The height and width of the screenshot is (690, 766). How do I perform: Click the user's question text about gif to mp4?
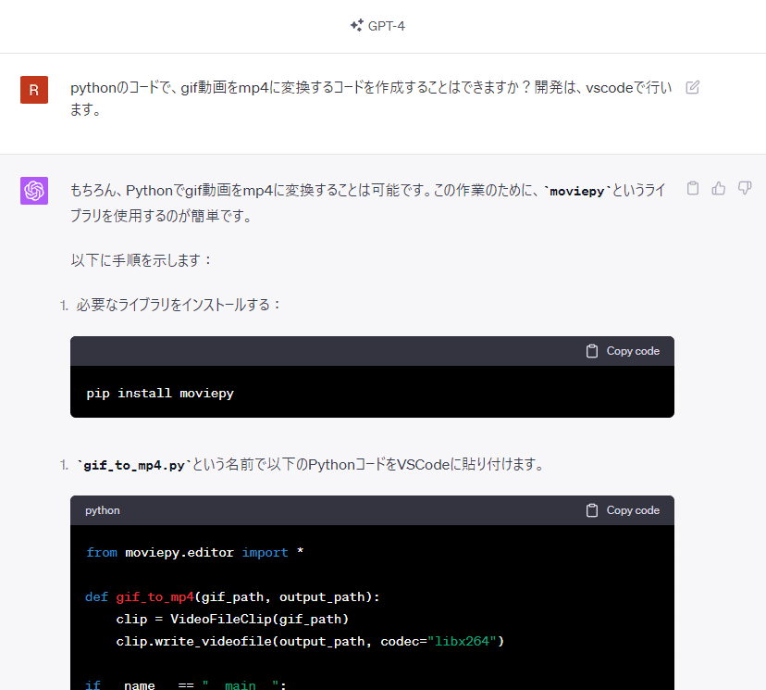tap(371, 98)
